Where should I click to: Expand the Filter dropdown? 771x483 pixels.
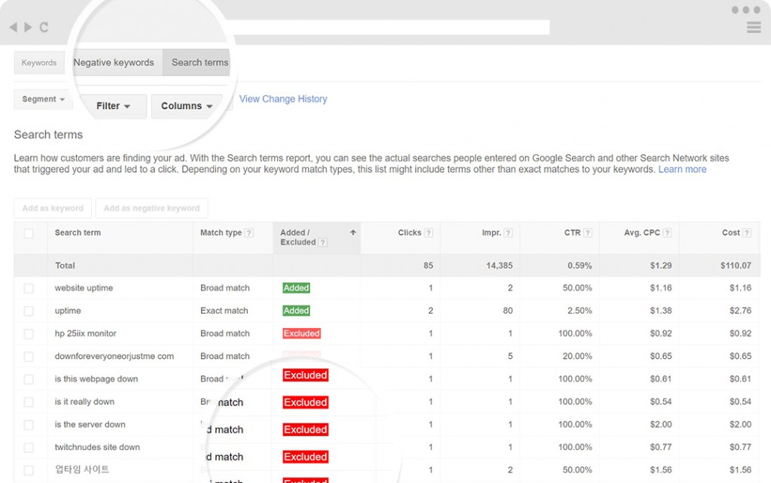click(113, 106)
